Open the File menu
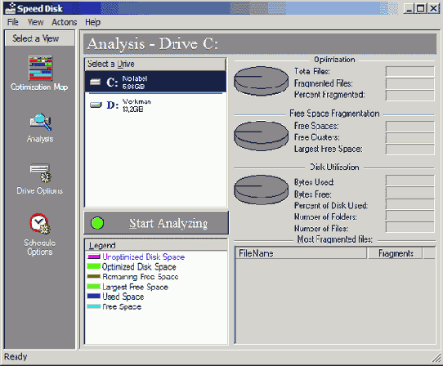This screenshot has width=443, height=366. (x=13, y=22)
